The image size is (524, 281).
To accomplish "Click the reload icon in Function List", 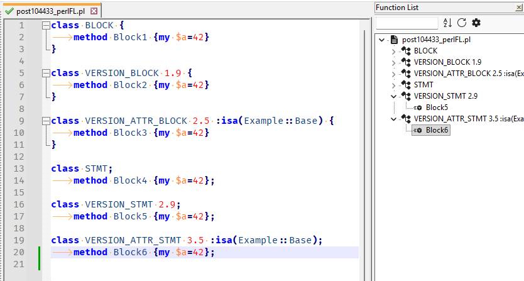I will pyautogui.click(x=461, y=23).
